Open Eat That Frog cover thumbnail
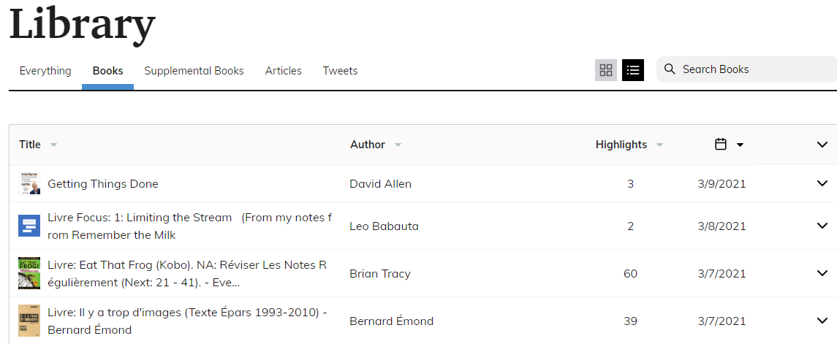This screenshot has width=837, height=344. (x=29, y=273)
